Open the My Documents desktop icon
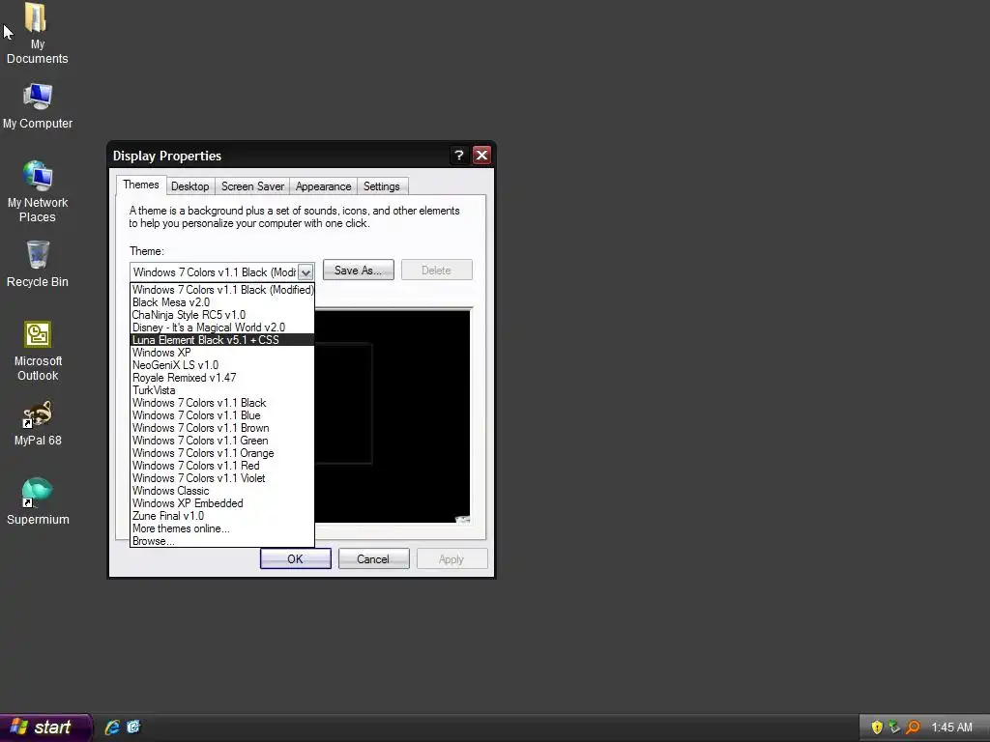 (38, 33)
